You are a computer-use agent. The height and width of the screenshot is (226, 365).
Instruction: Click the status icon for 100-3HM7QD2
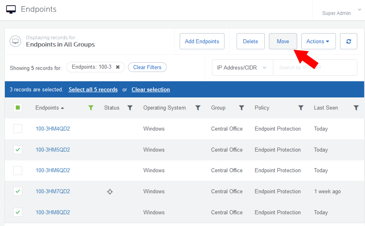pos(110,192)
